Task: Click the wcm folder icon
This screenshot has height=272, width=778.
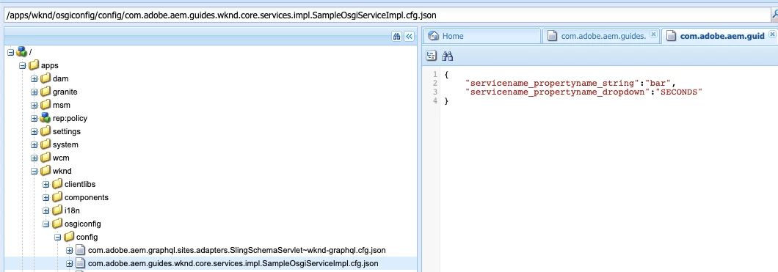Action: click(46, 158)
